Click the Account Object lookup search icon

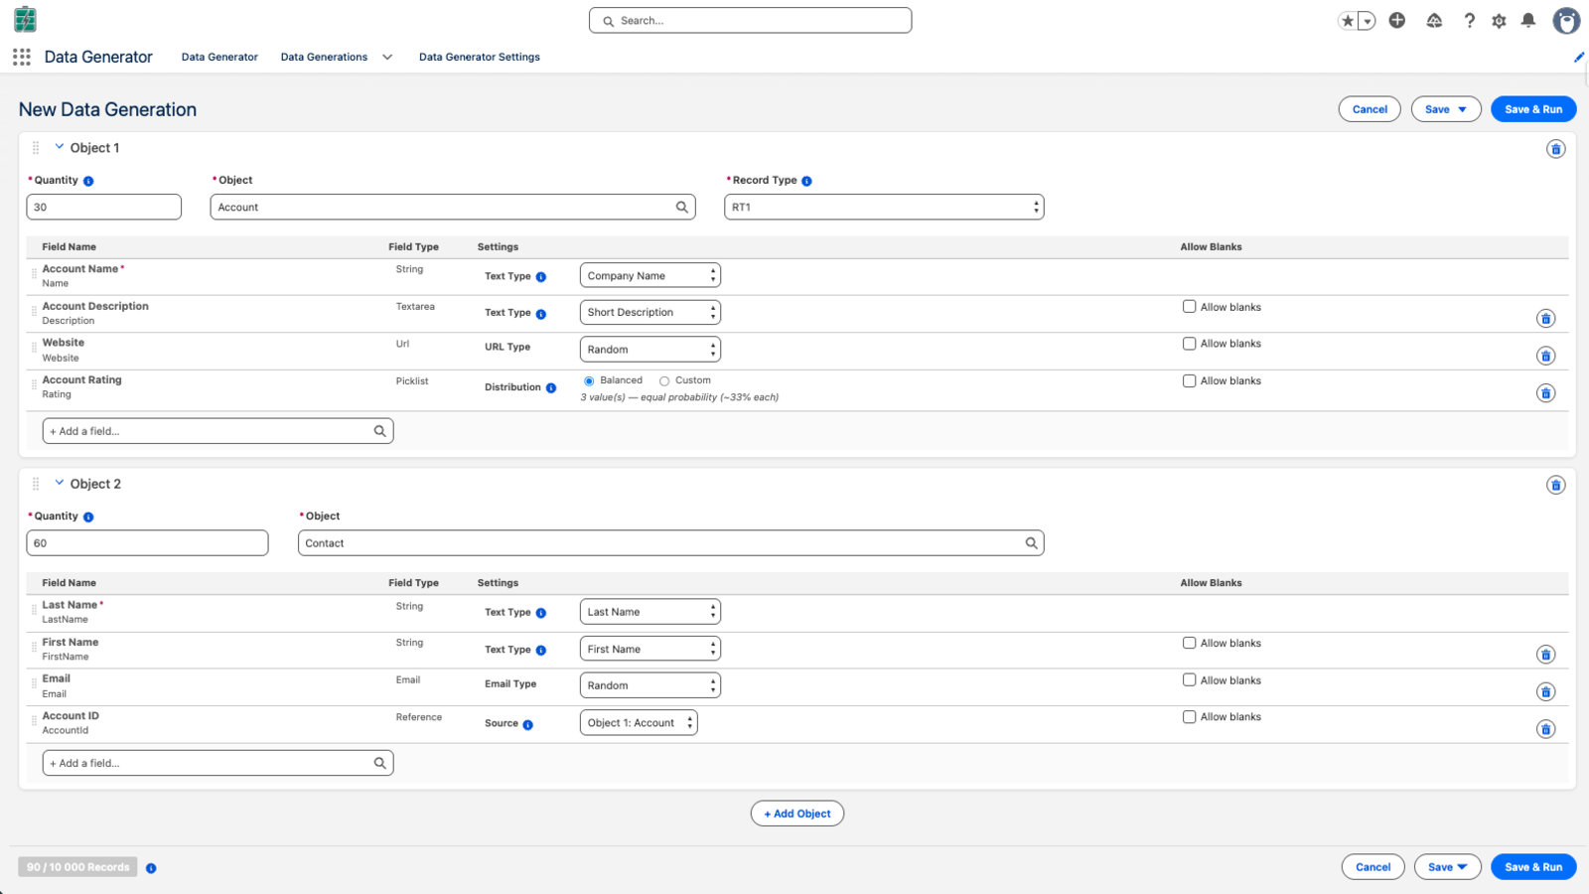coord(682,208)
